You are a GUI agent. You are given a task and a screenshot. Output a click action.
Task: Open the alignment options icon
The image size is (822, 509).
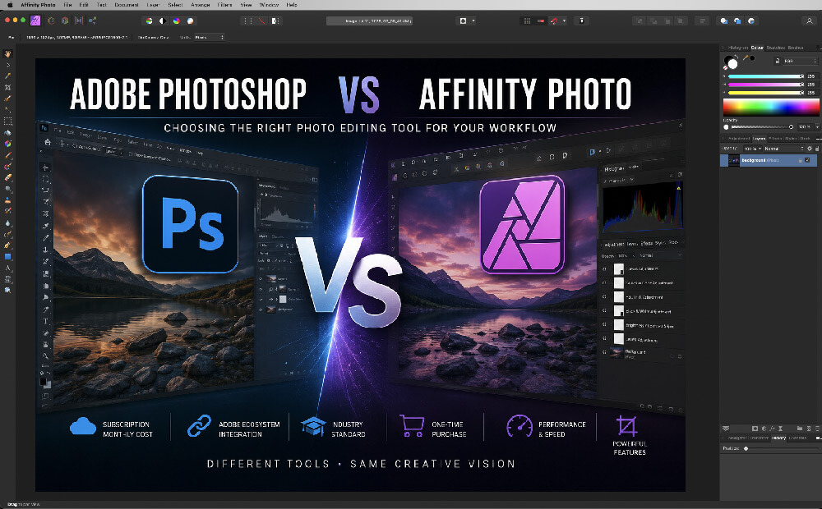point(703,21)
